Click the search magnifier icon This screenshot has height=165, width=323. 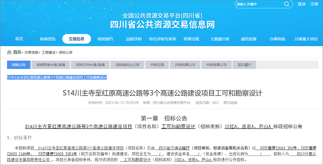tap(286, 4)
